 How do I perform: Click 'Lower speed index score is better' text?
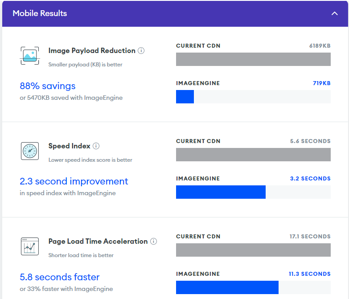click(90, 160)
